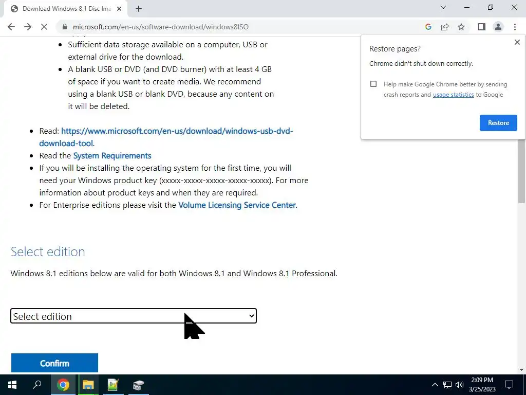Image resolution: width=526 pixels, height=395 pixels.
Task: Open the Windows Start menu
Action: (12, 385)
